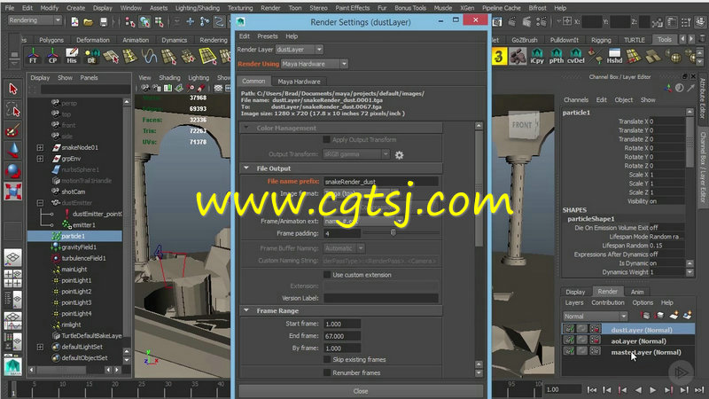Click the Maya home icon at bottom left
Viewport: 709px width, 399px height.
point(13,367)
